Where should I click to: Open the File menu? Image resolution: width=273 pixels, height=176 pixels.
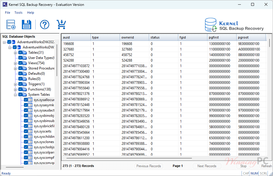coord(7,13)
